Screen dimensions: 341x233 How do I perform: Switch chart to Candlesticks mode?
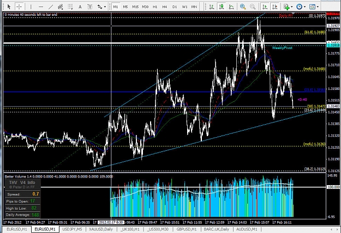pyautogui.click(x=222, y=7)
